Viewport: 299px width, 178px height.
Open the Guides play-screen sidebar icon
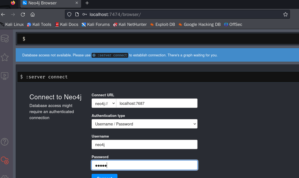click(x=5, y=76)
